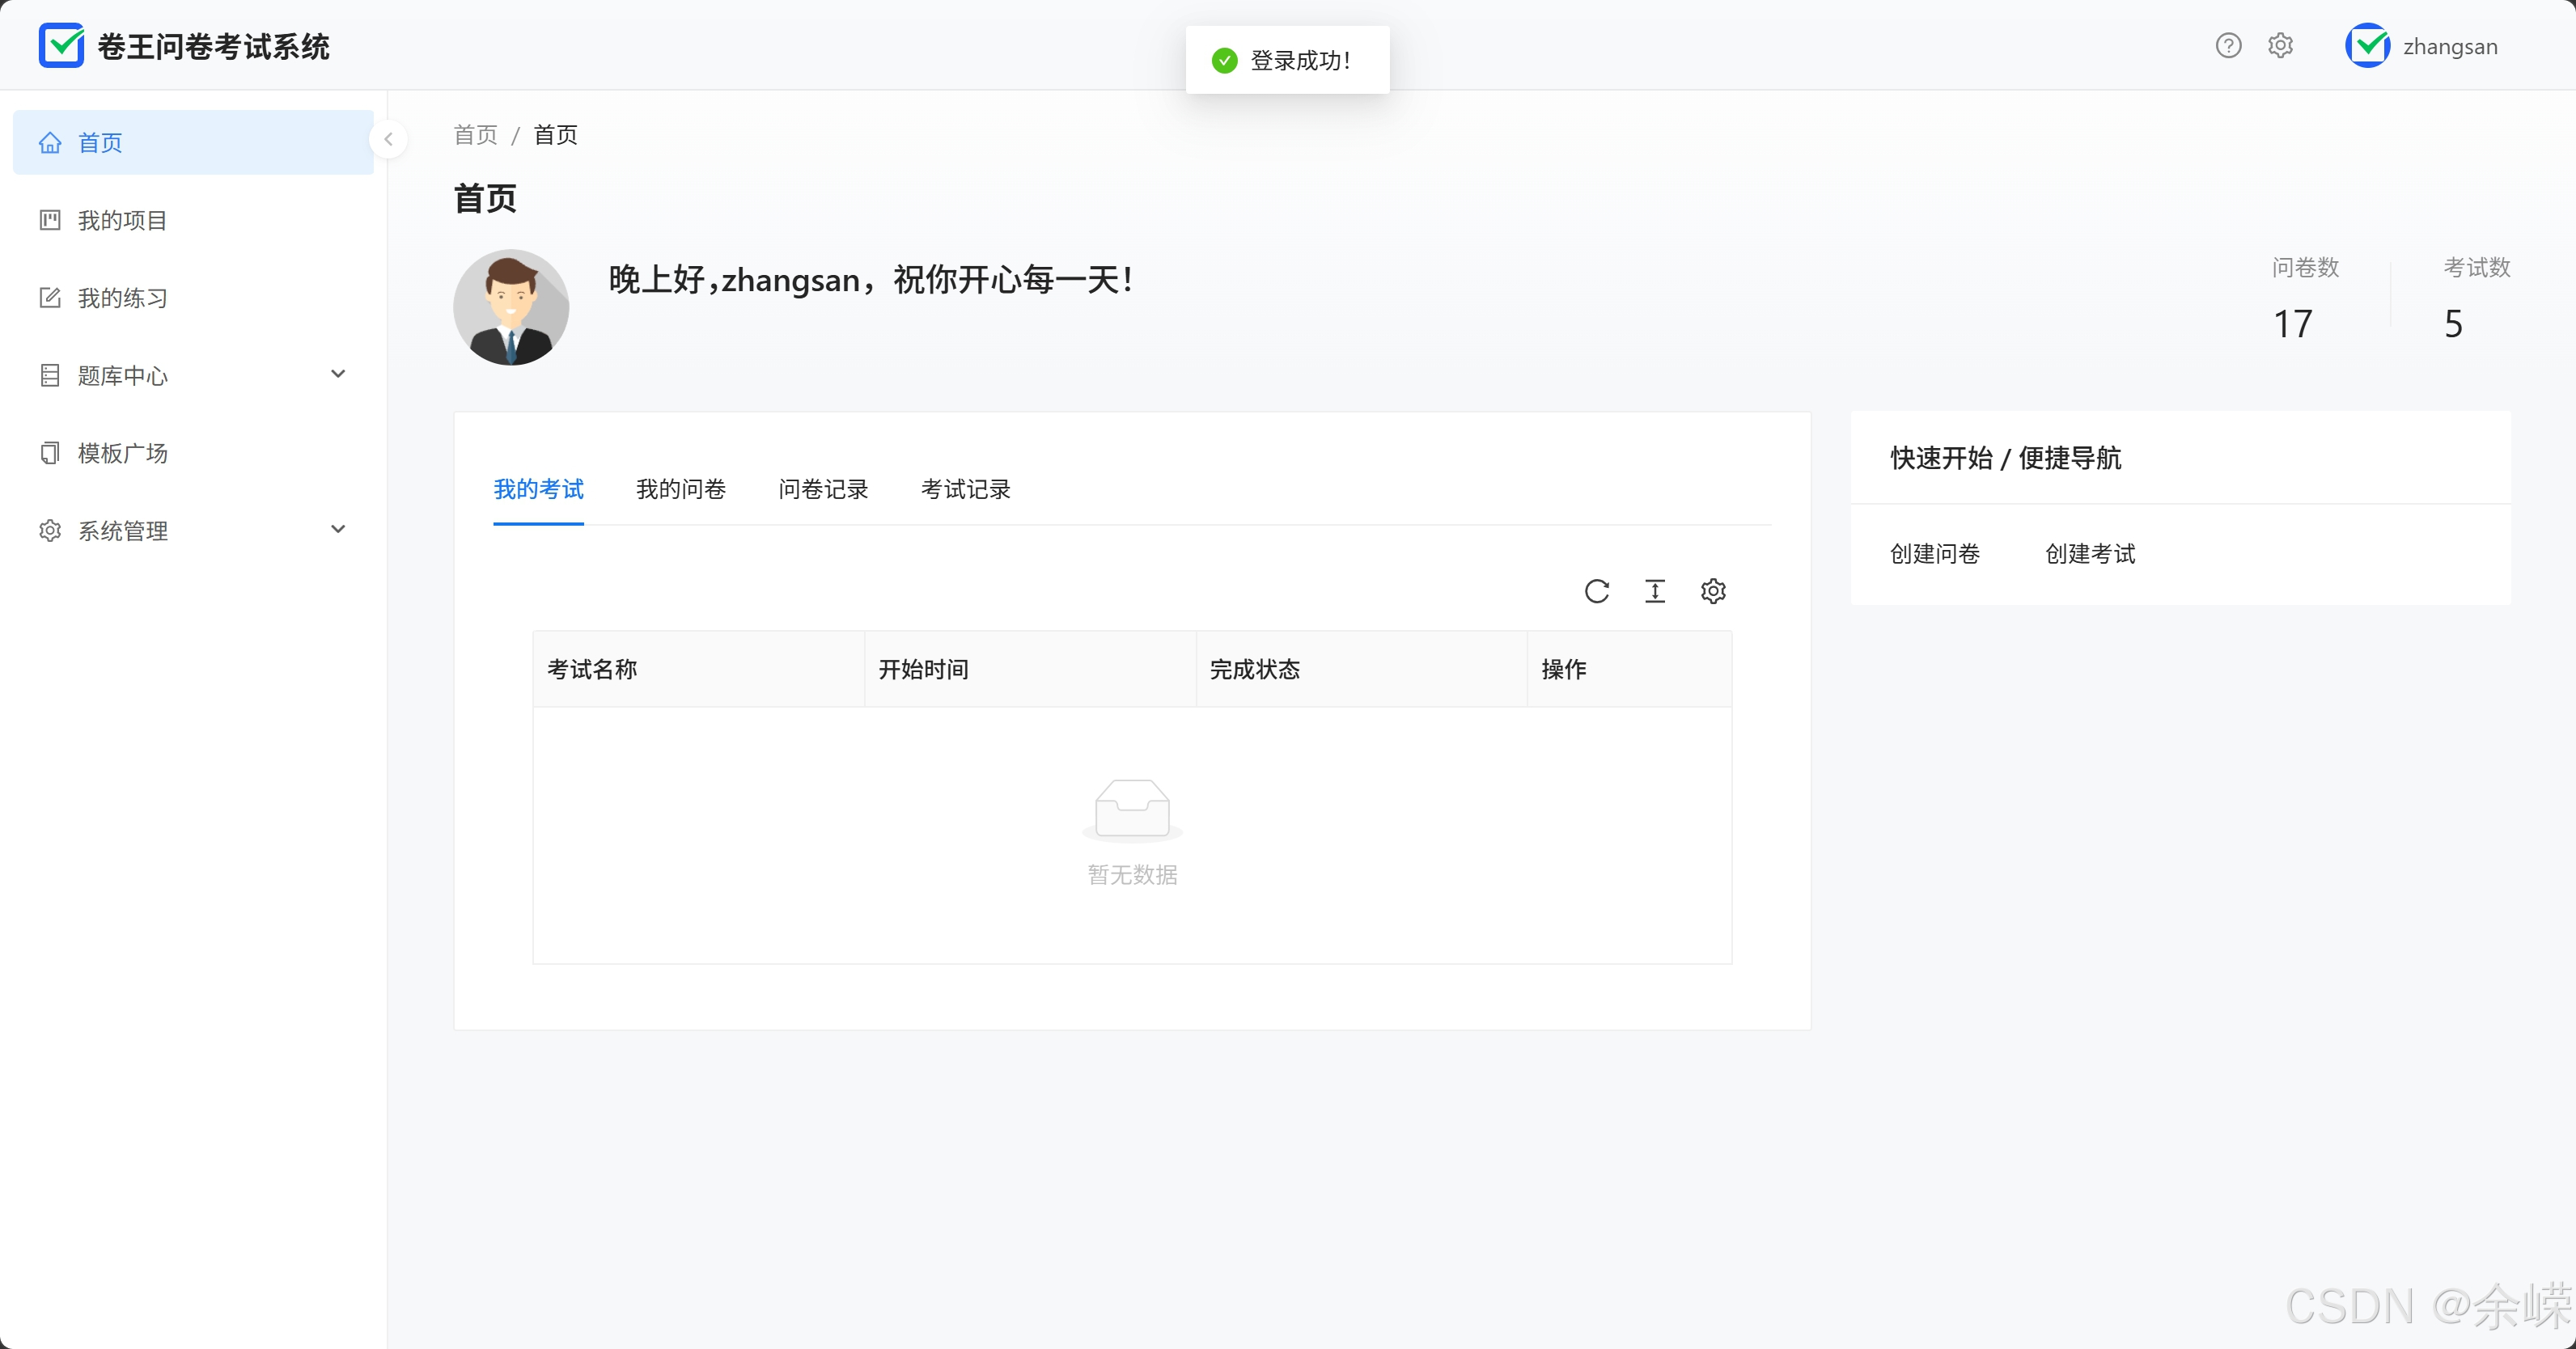2576x1349 pixels.
Task: Expand the 题库中心 submenu chevron
Action: [338, 374]
